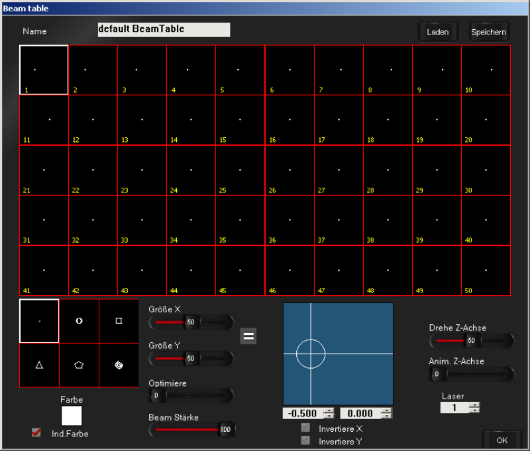Image resolution: width=530 pixels, height=451 pixels.
Task: Click the Y position field showing 0.000
Action: (x=360, y=413)
